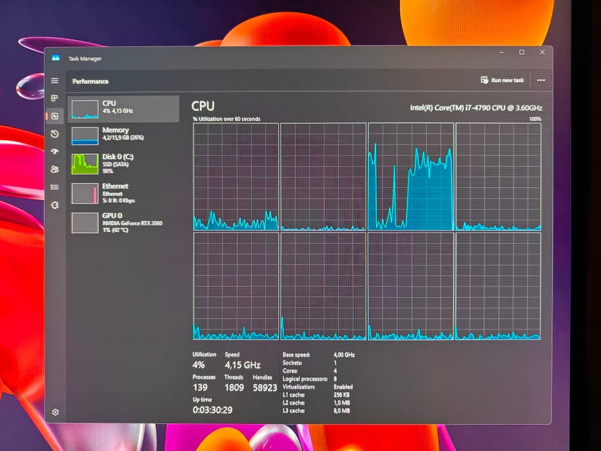Click the Memory mini graph thumbnail
The width and height of the screenshot is (601, 451).
tap(85, 136)
